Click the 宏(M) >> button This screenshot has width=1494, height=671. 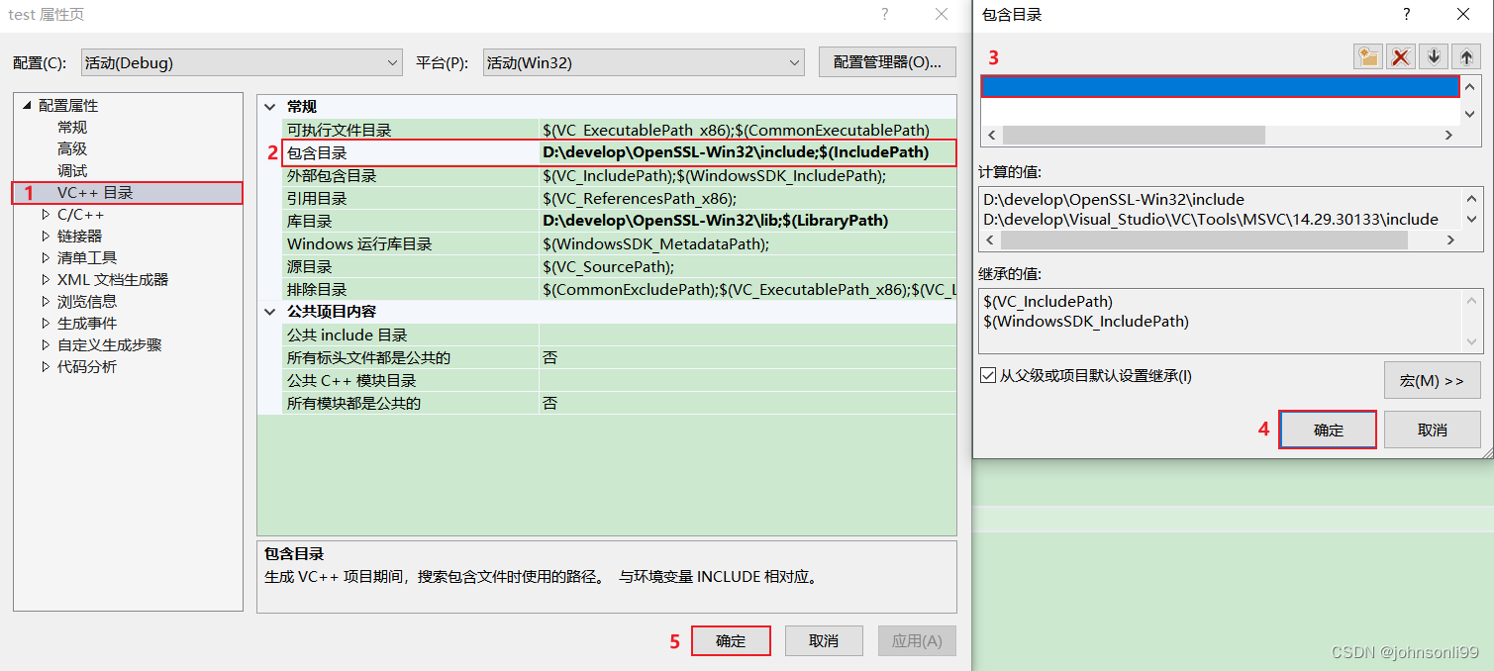point(1432,379)
